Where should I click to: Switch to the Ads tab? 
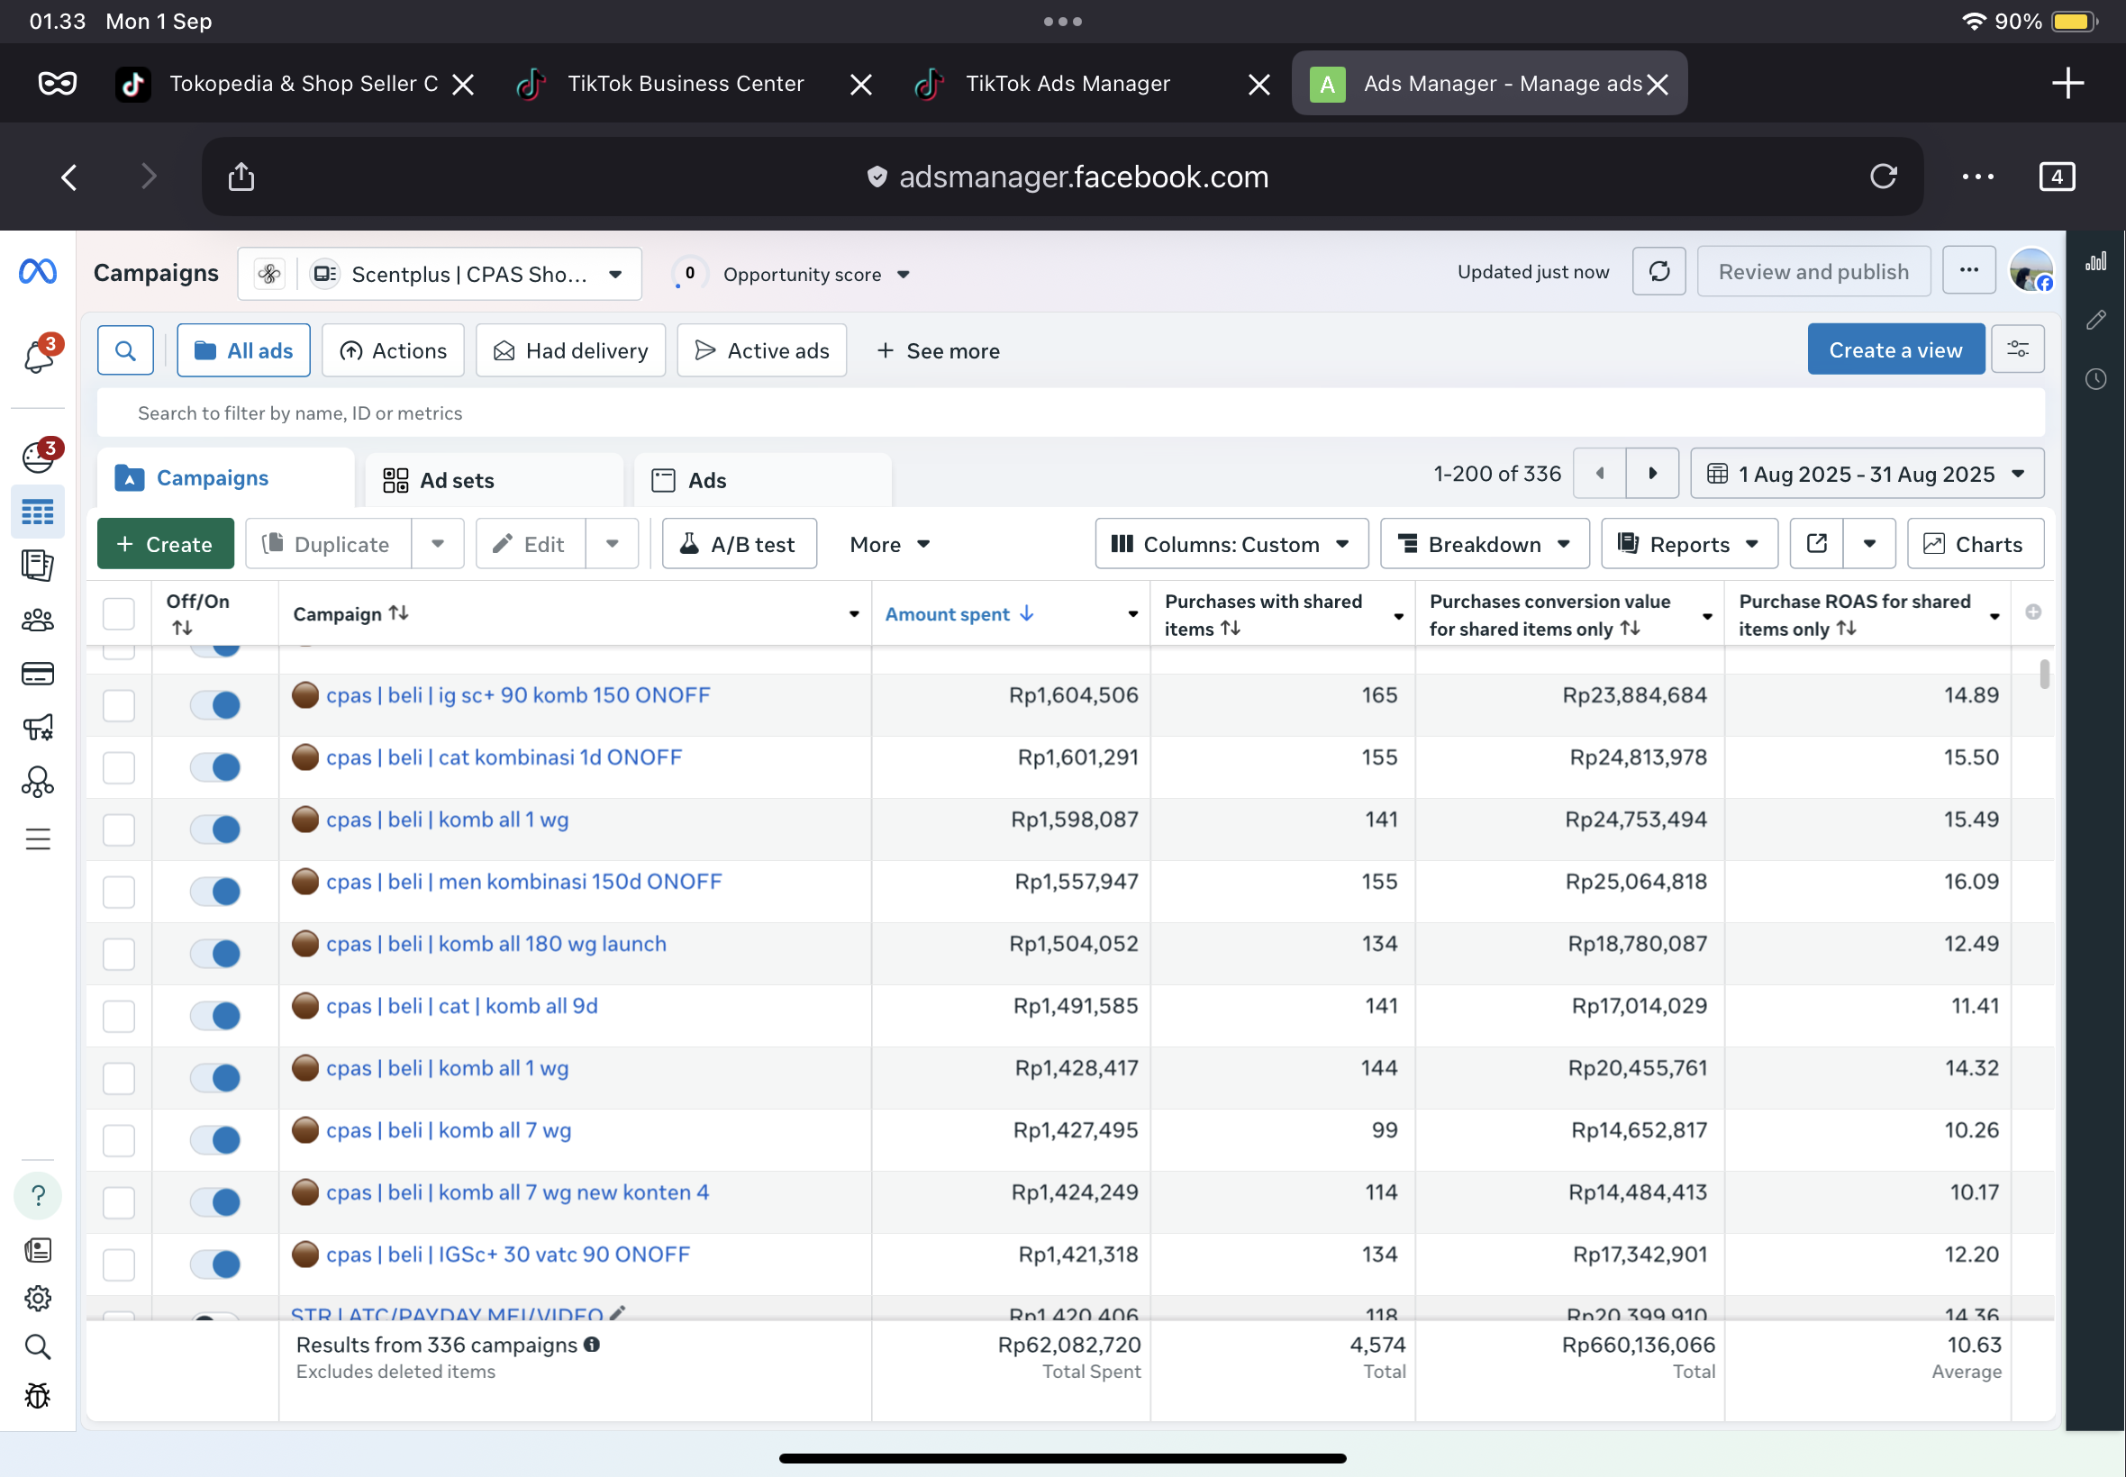[x=707, y=480]
